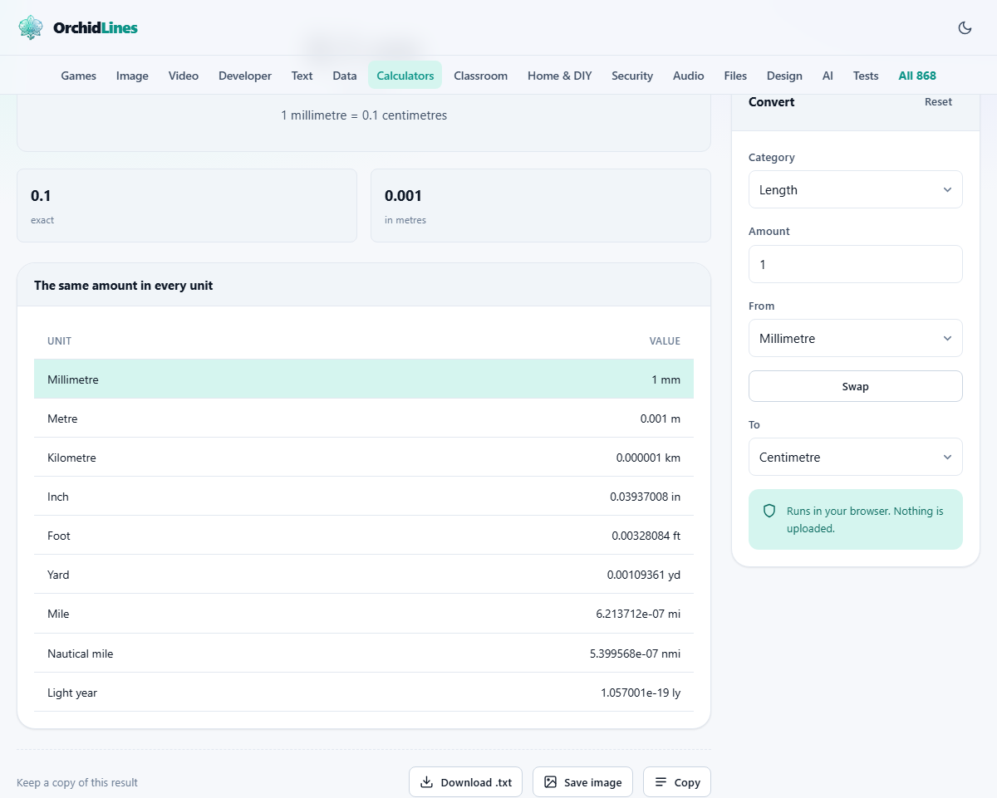The height and width of the screenshot is (798, 997).
Task: Open the To Centimetre dropdown
Action: click(x=855, y=457)
